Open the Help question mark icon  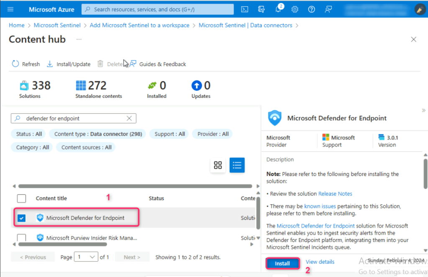tap(311, 9)
